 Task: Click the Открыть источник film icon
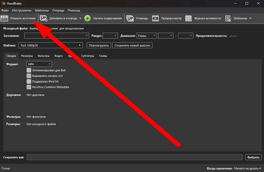click(4, 18)
